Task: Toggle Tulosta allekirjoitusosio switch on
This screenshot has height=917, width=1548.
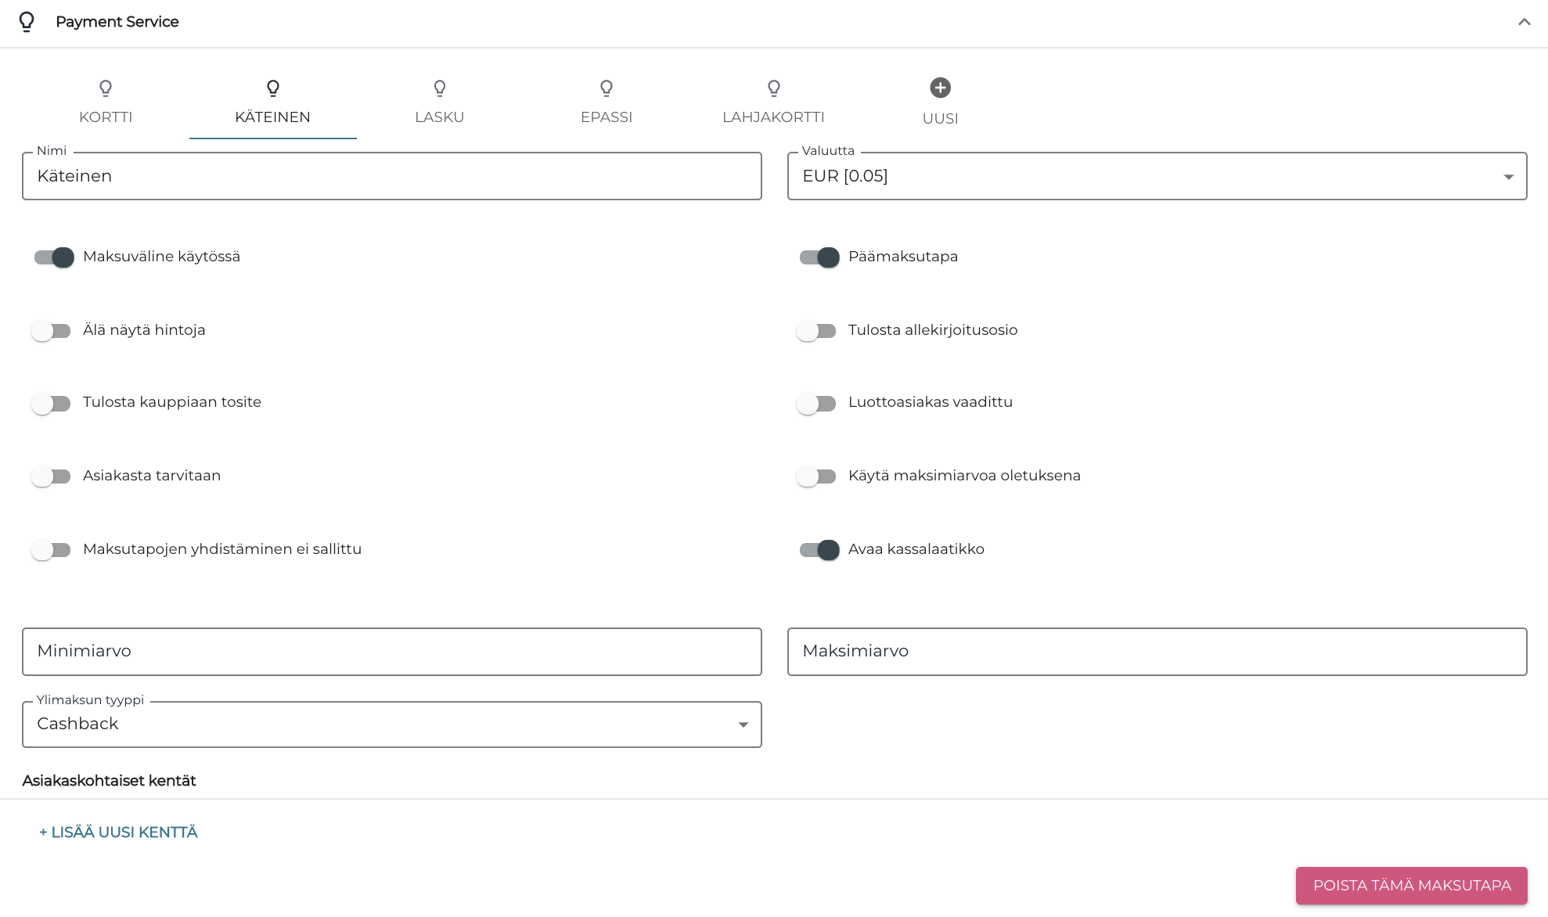Action: 816,331
